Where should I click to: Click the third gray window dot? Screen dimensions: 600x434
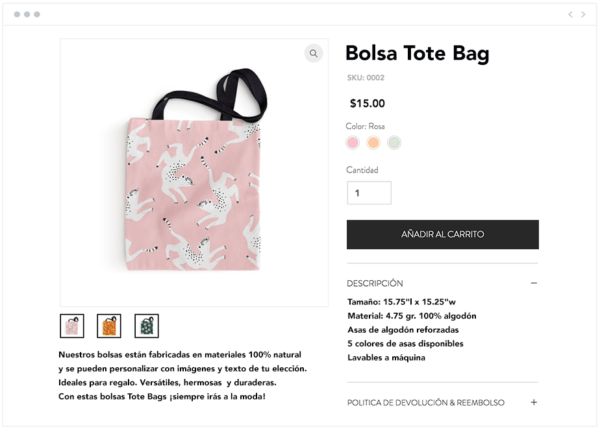(37, 14)
